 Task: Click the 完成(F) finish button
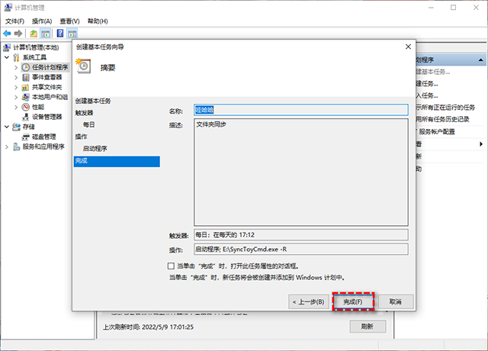click(353, 302)
